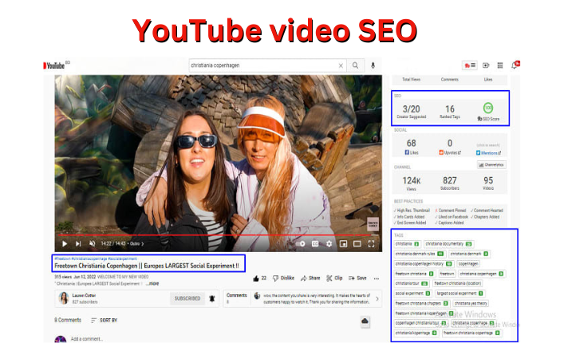Expand the video description with ...more

point(152,283)
